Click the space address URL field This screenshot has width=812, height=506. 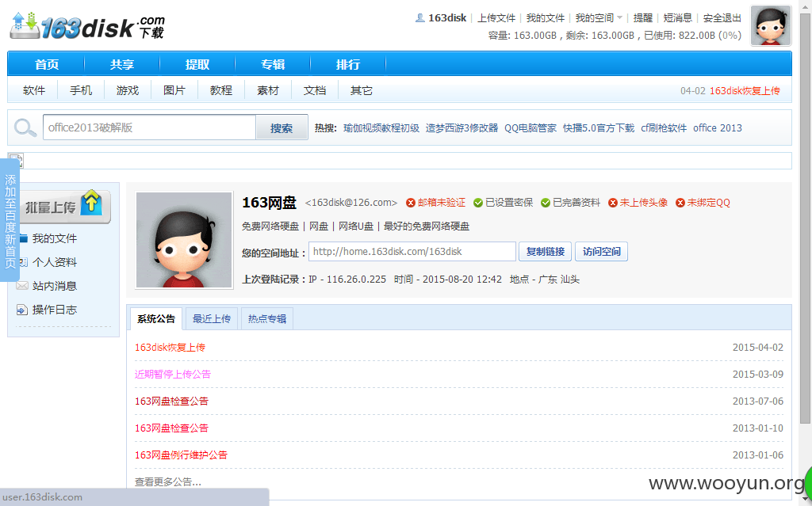(412, 252)
